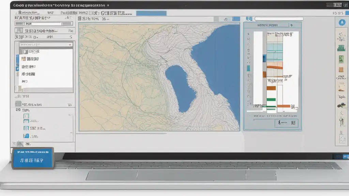Click the green book icon in right sidebar
Viewport: 349px width, 196px height.
coord(341,59)
